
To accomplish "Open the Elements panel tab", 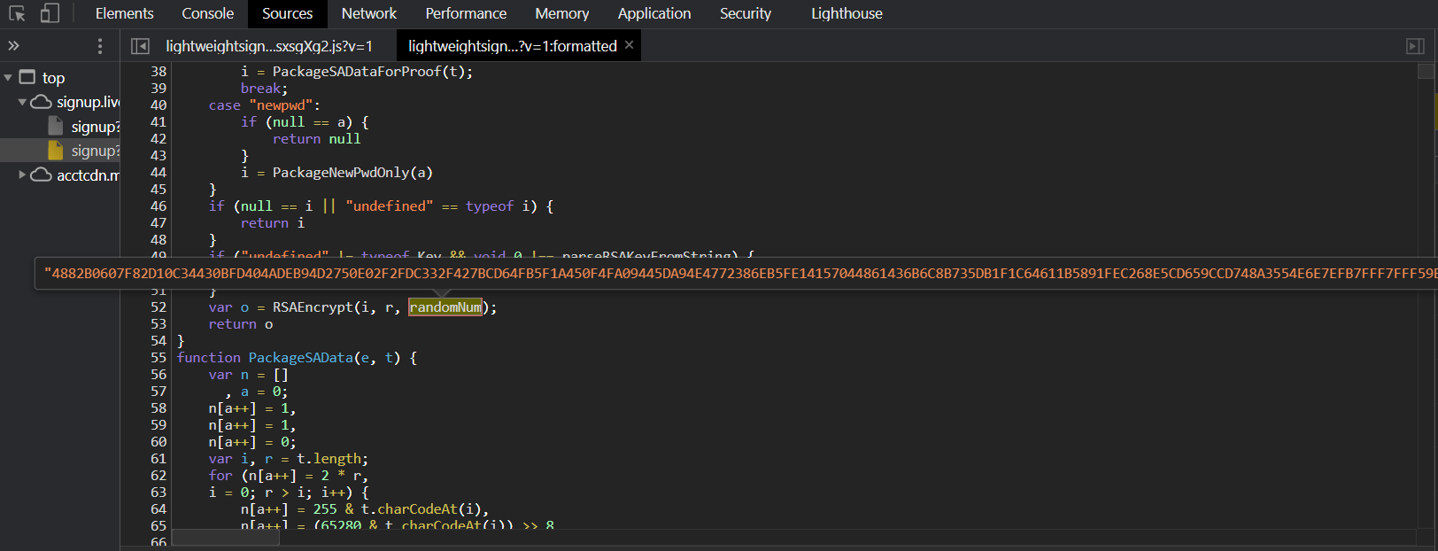I will 124,13.
